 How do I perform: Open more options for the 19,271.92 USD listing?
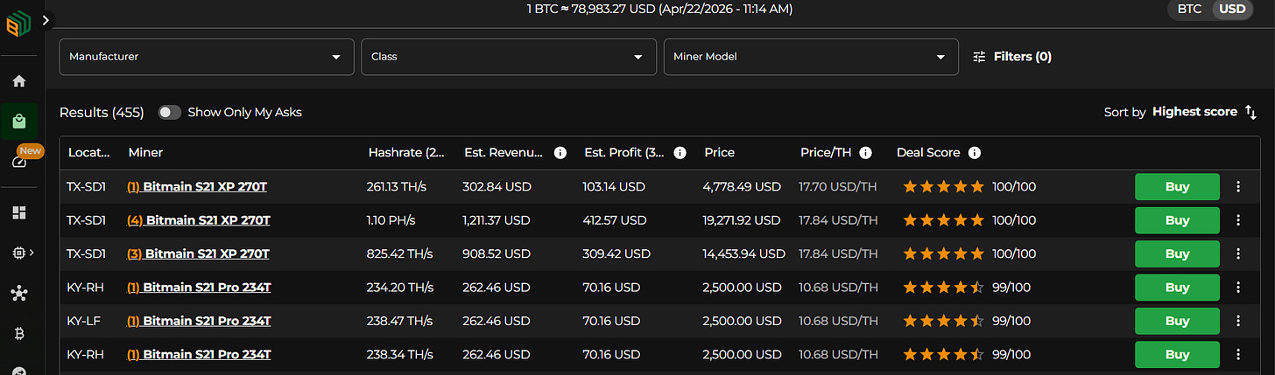[1238, 220]
